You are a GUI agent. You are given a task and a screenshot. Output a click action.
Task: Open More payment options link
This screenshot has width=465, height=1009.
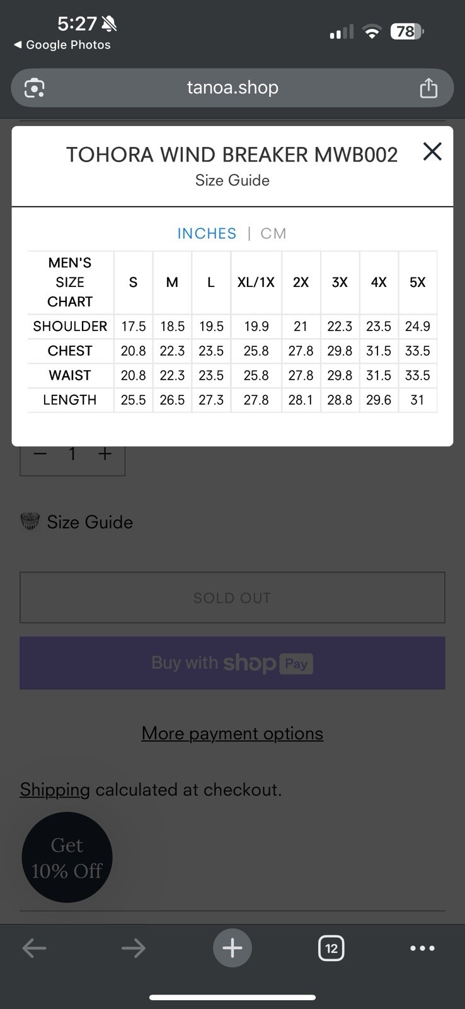point(233,733)
